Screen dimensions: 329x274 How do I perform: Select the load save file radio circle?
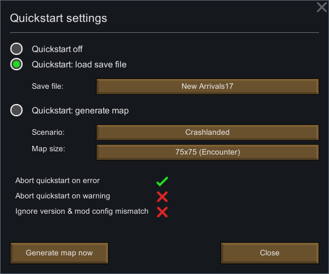(x=16, y=64)
